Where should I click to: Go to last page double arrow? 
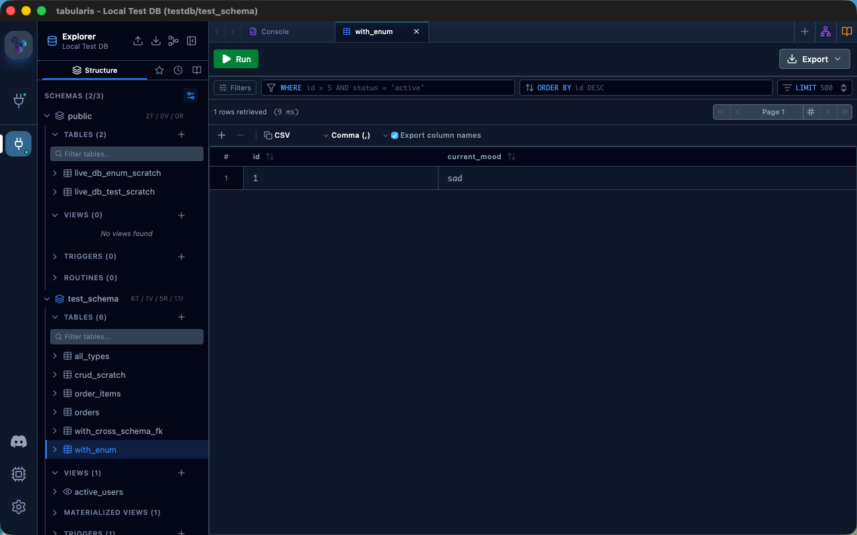pos(845,112)
